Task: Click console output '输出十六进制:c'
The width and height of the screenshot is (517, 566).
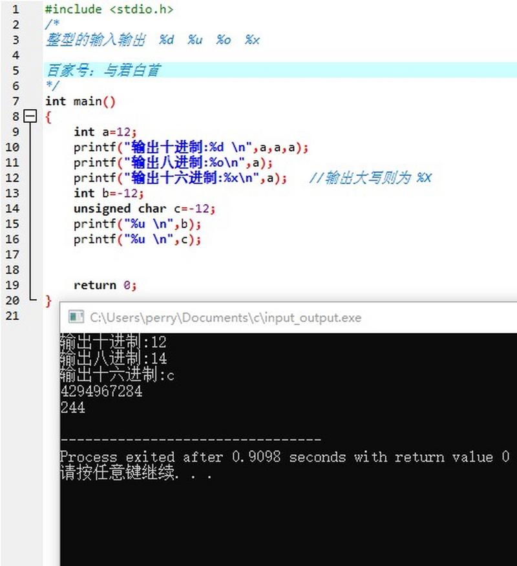Action: click(118, 375)
